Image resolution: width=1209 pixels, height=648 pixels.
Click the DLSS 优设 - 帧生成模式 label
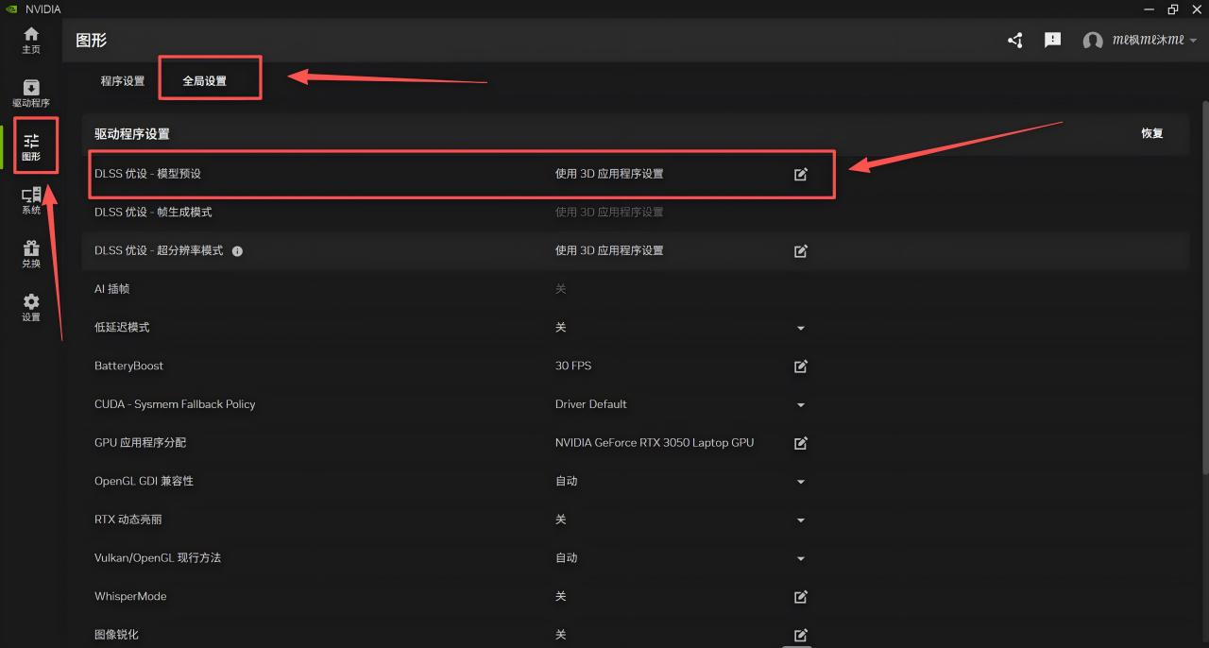[153, 213]
